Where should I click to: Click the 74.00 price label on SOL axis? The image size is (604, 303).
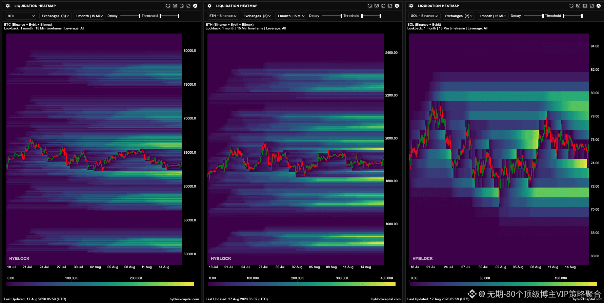pyautogui.click(x=595, y=163)
